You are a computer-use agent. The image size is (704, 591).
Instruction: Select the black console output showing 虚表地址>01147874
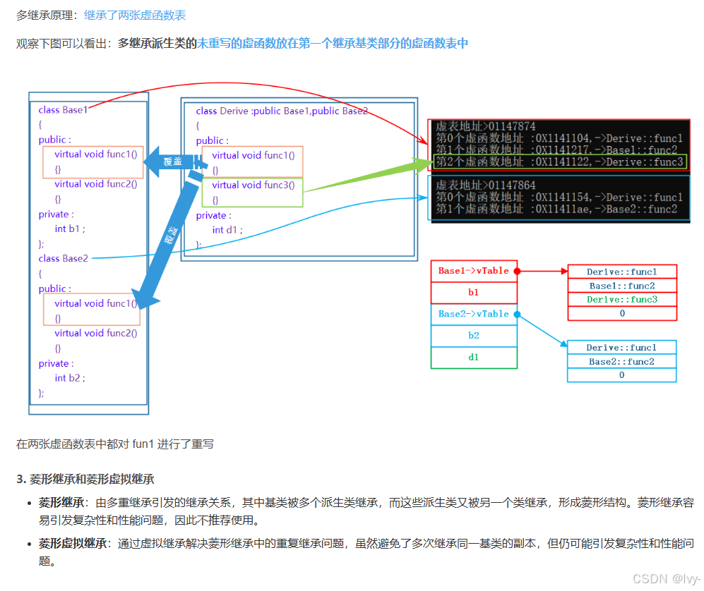coord(558,144)
